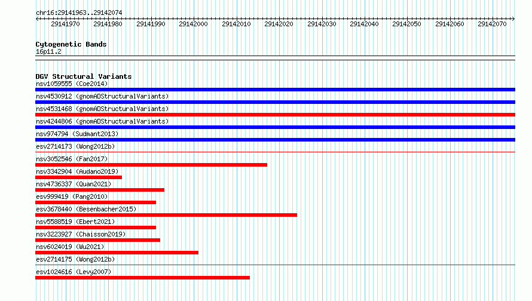Click the red bar under nsv5588519 Ebert2021
Image resolution: width=532 pixels, height=301 pixels.
coord(96,228)
